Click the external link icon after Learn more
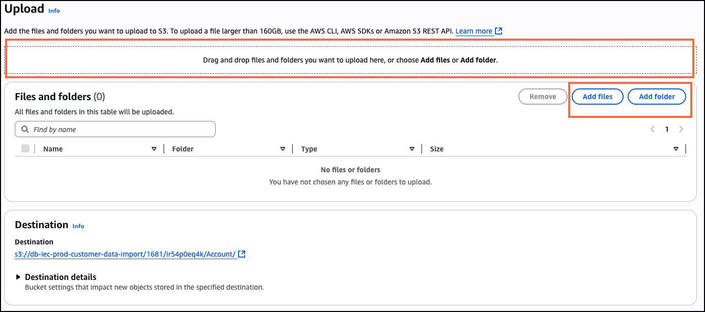Screen dimensions: 705x312 pyautogui.click(x=499, y=31)
